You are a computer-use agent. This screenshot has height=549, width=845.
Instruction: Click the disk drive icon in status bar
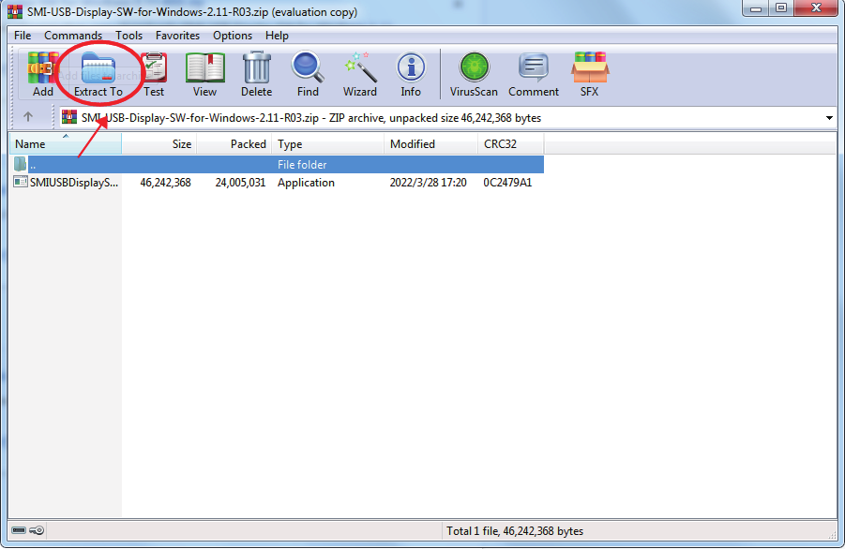tap(19, 530)
